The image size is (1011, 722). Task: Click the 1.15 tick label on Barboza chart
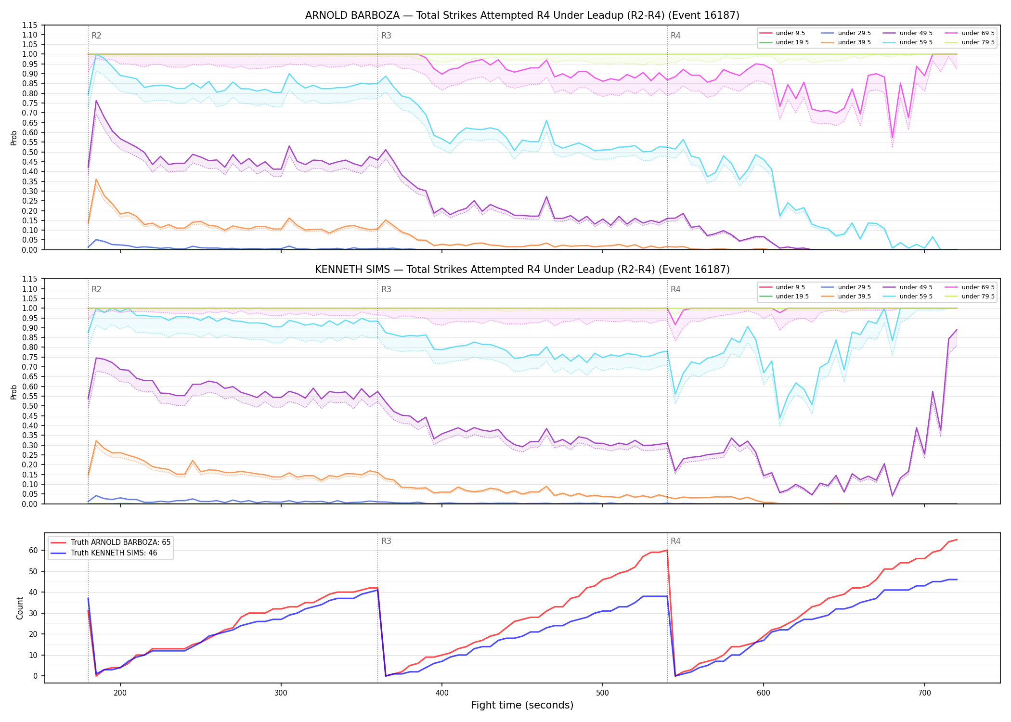tap(30, 25)
